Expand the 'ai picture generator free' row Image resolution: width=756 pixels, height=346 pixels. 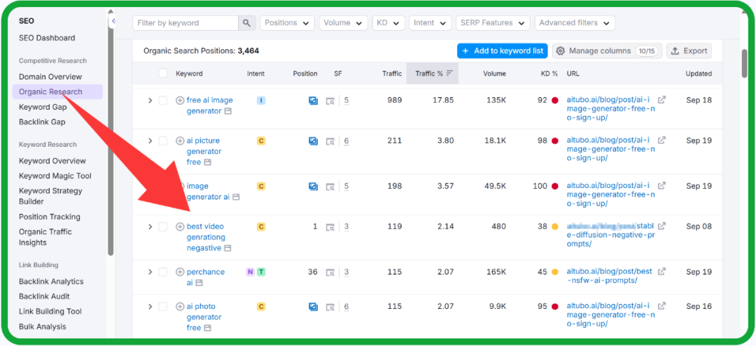tap(150, 141)
